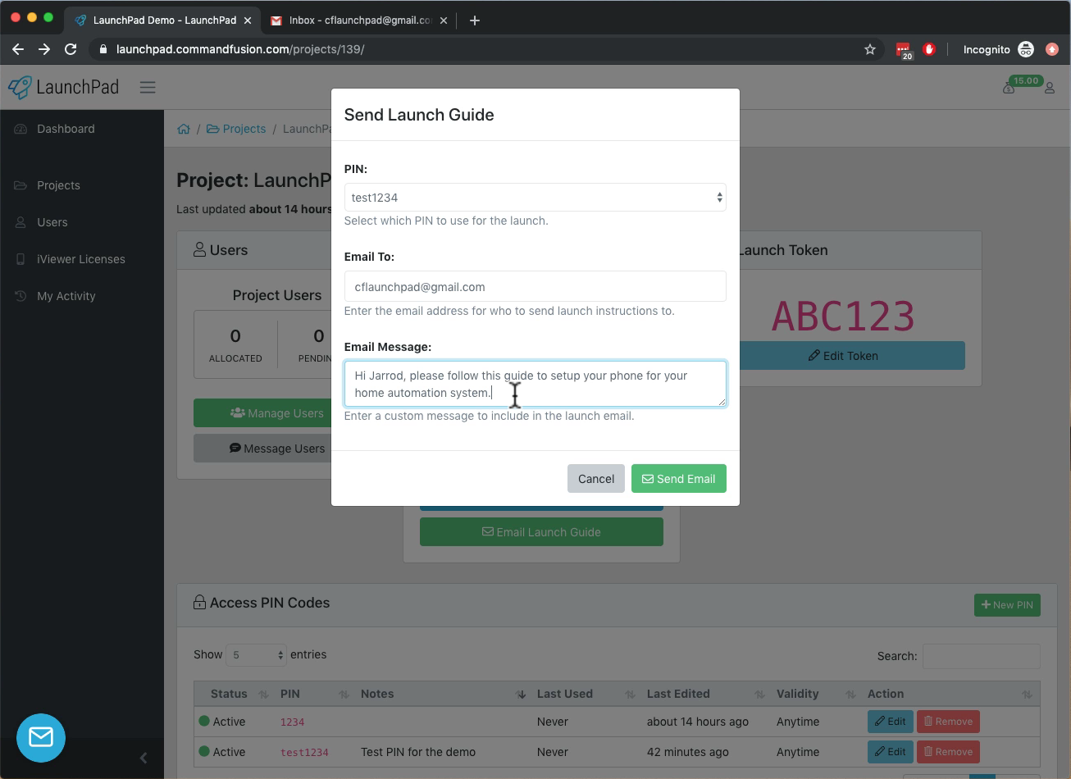
Task: Send the launch guide email
Action: click(678, 478)
